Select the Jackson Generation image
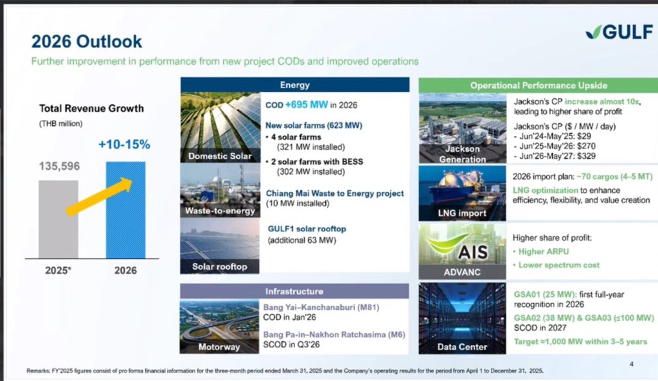 coord(463,128)
